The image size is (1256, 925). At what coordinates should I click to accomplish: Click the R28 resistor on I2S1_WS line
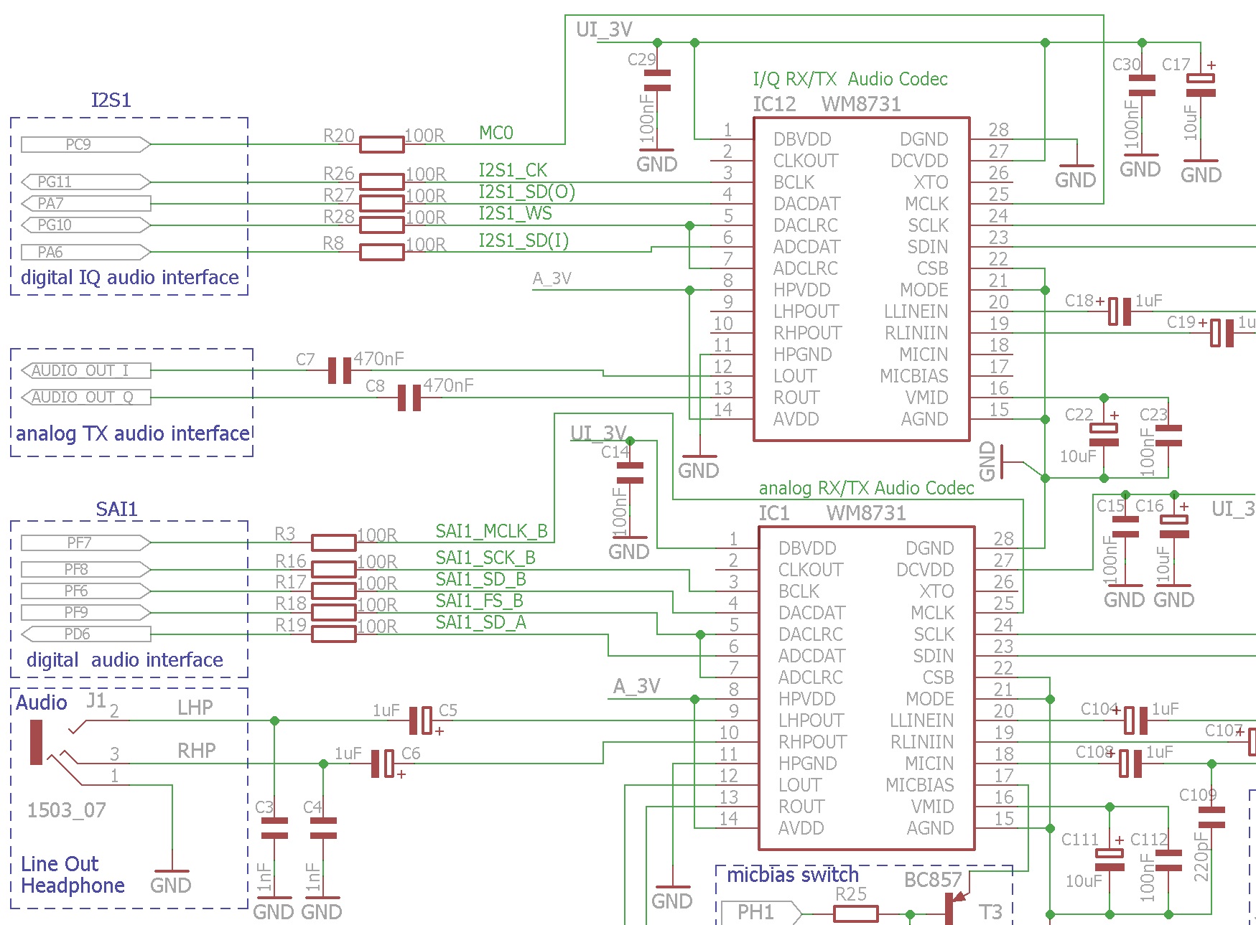point(381,225)
